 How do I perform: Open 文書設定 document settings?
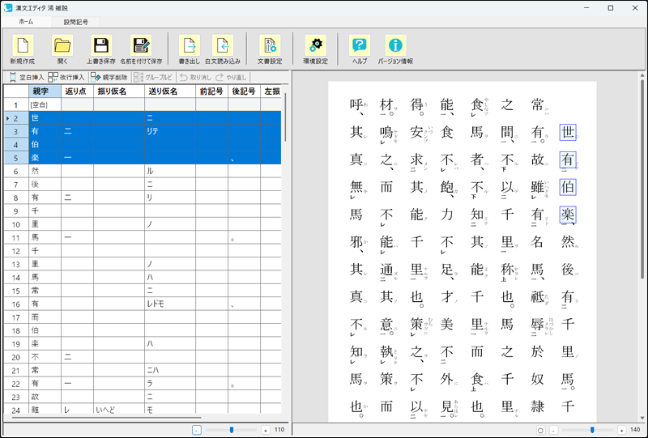(270, 46)
